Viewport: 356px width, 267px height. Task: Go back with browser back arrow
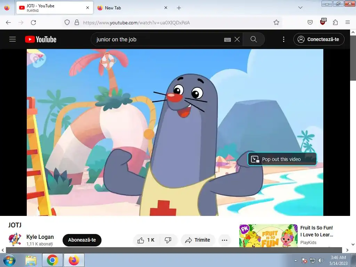click(x=8, y=22)
